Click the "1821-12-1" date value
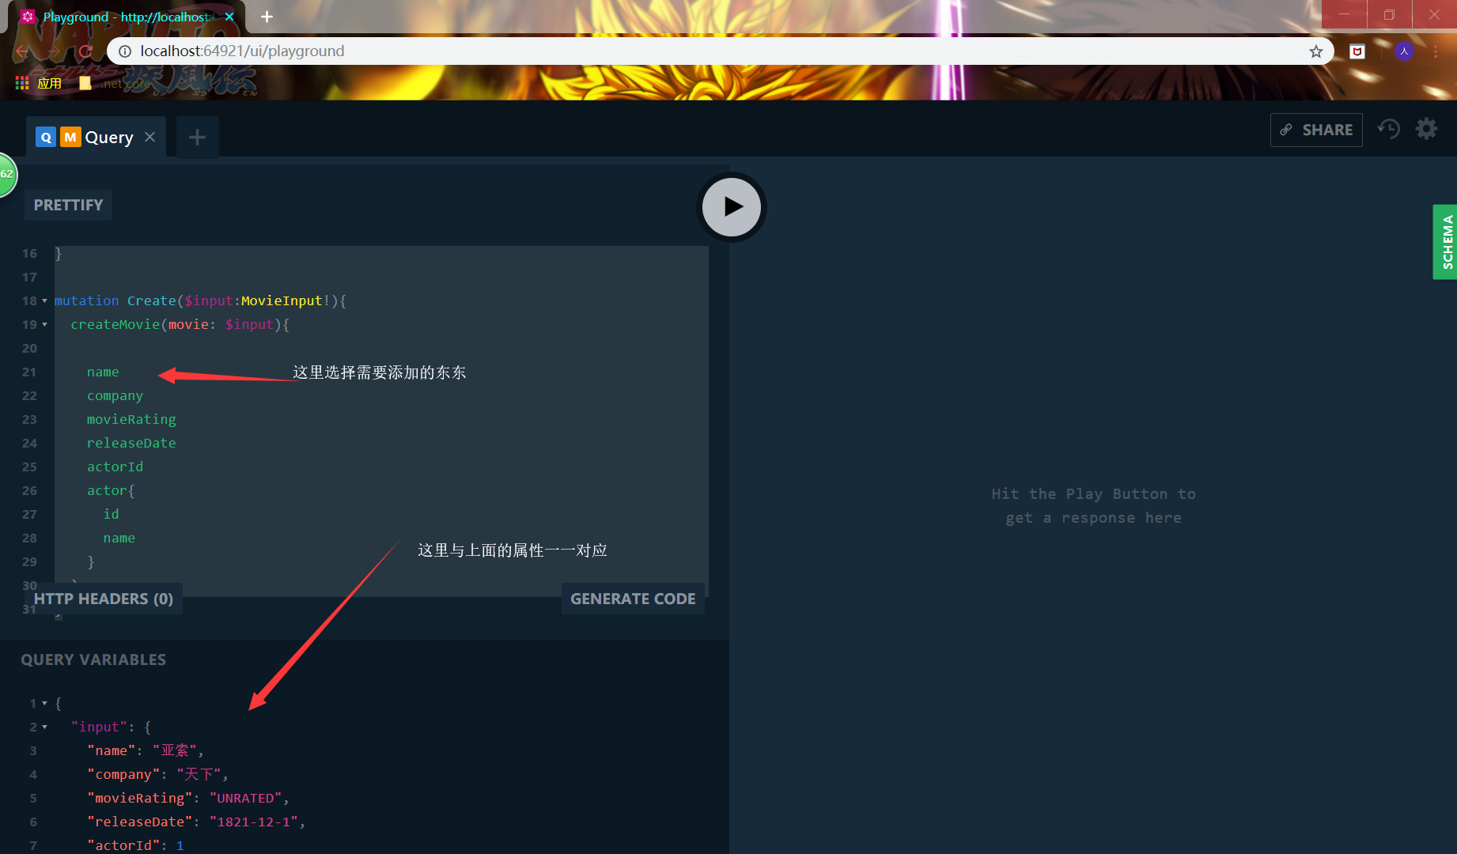The image size is (1457, 854). coord(254,822)
